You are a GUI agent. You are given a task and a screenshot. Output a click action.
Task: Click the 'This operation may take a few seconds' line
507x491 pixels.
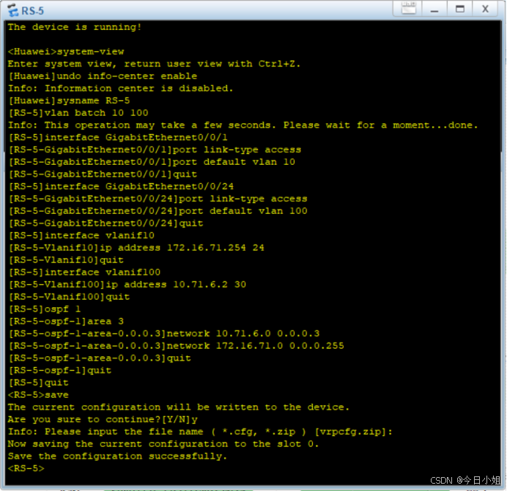pyautogui.click(x=243, y=125)
